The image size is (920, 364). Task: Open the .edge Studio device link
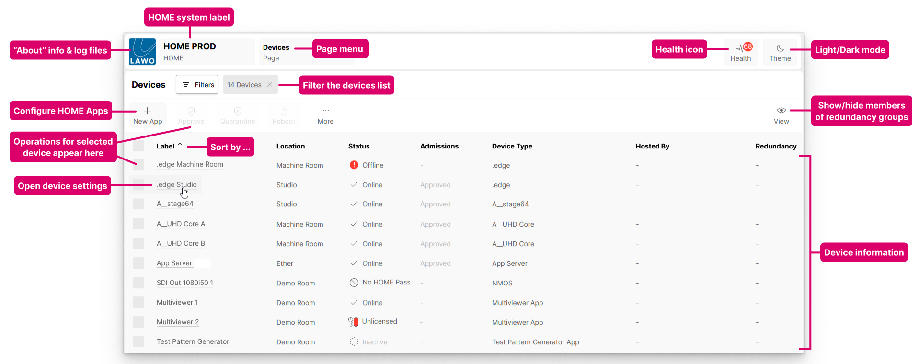[x=176, y=185]
